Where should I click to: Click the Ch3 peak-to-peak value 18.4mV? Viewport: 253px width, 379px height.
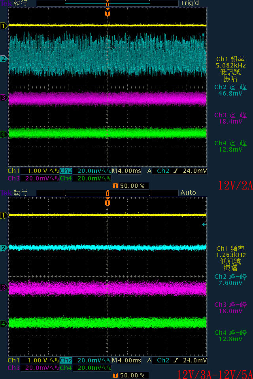(x=230, y=122)
